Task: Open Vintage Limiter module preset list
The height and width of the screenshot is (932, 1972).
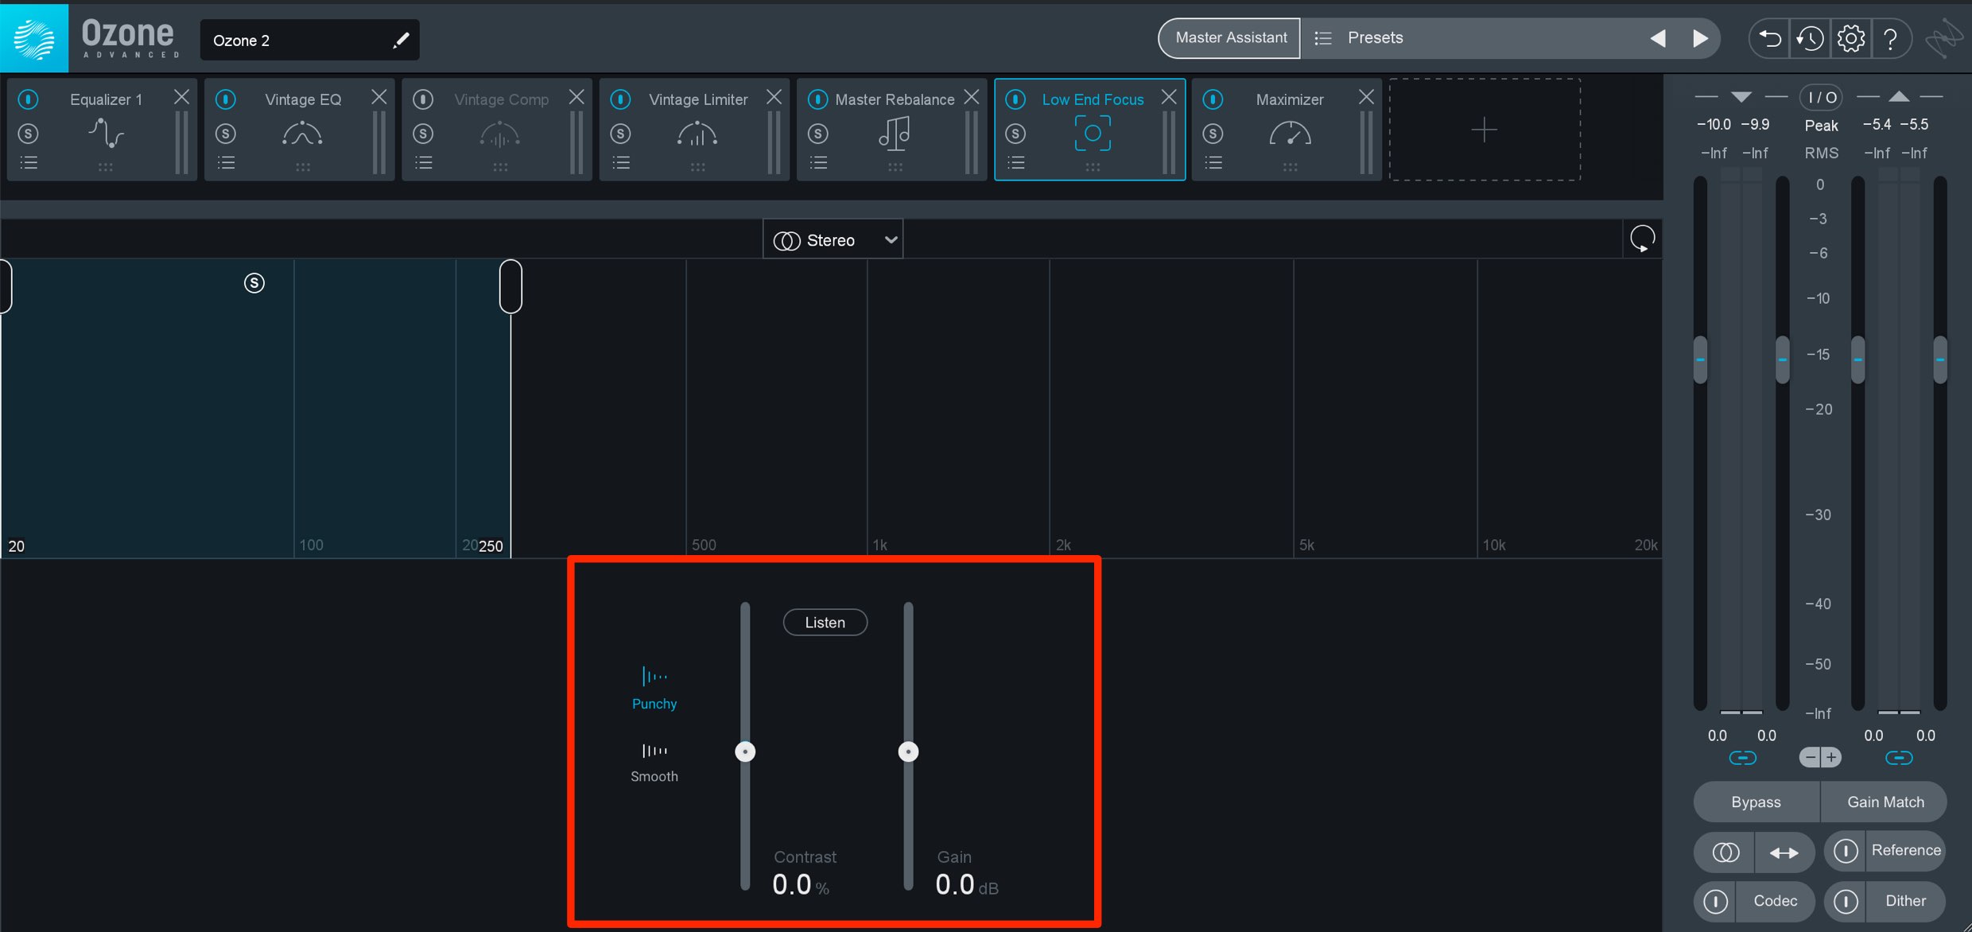Action: [x=620, y=163]
